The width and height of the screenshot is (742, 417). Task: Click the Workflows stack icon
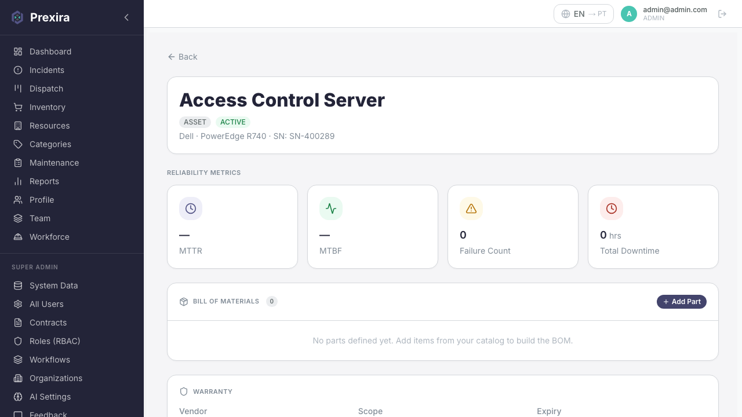click(18, 360)
